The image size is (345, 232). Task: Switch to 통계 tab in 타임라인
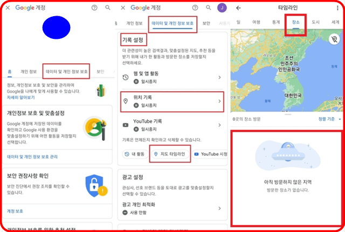pyautogui.click(x=276, y=22)
